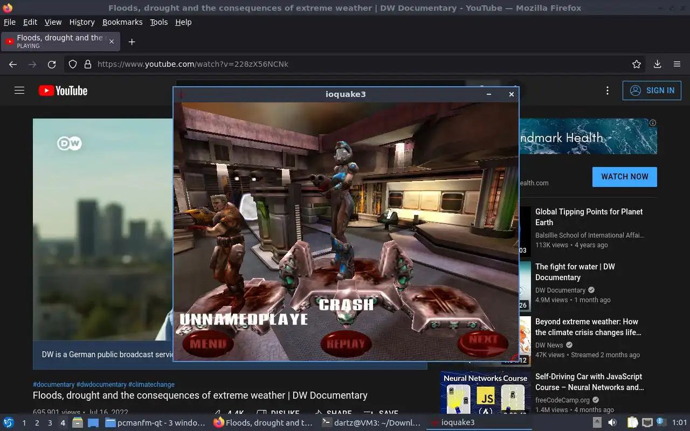Open the Edit menu
Viewport: 690px width, 431px height.
coord(30,22)
